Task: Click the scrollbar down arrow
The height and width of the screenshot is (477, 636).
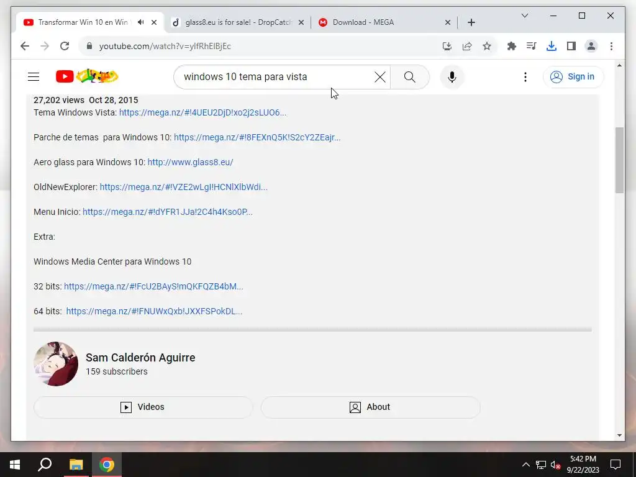Action: click(x=619, y=435)
